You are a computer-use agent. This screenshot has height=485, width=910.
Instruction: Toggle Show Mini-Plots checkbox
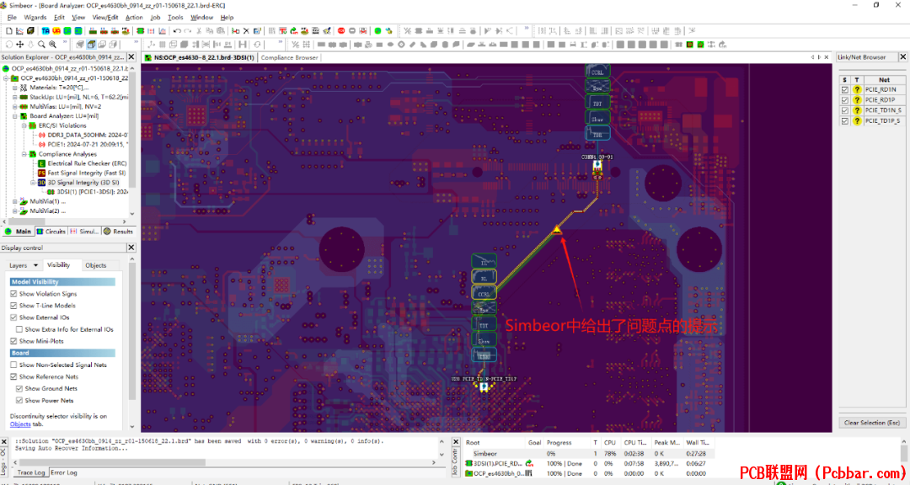[13, 341]
